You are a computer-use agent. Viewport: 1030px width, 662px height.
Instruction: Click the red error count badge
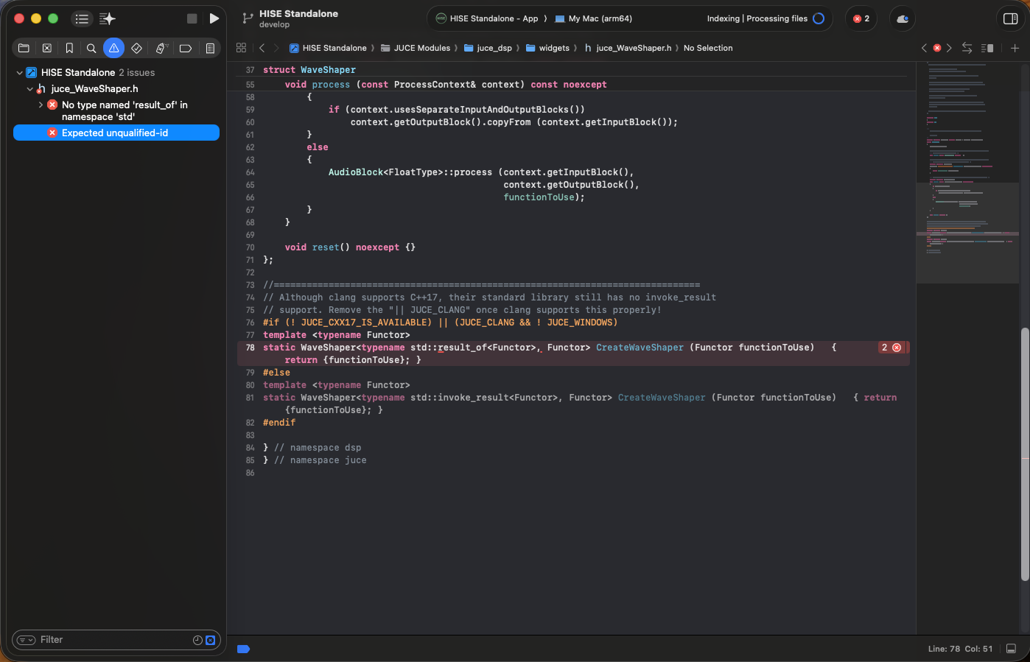861,18
